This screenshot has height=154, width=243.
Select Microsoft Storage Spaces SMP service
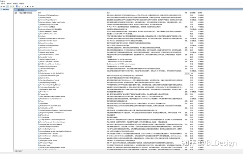[49, 25]
